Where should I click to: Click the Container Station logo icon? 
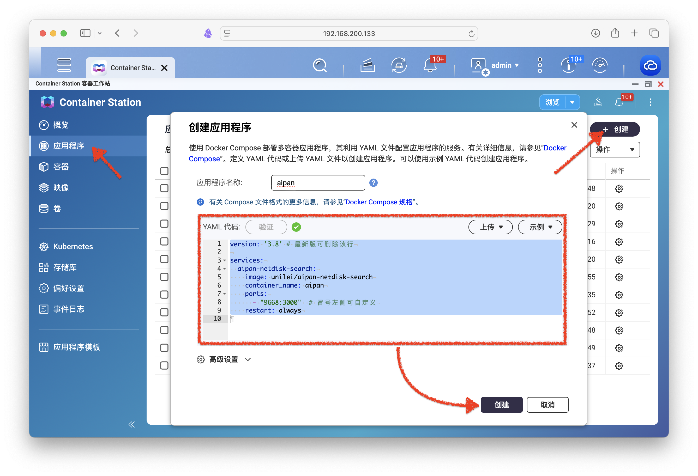tap(47, 102)
